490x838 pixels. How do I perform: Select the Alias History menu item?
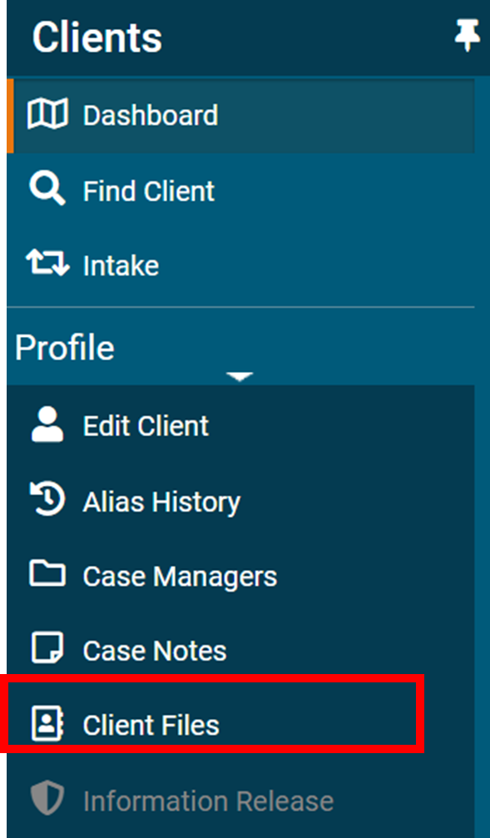[x=161, y=500]
